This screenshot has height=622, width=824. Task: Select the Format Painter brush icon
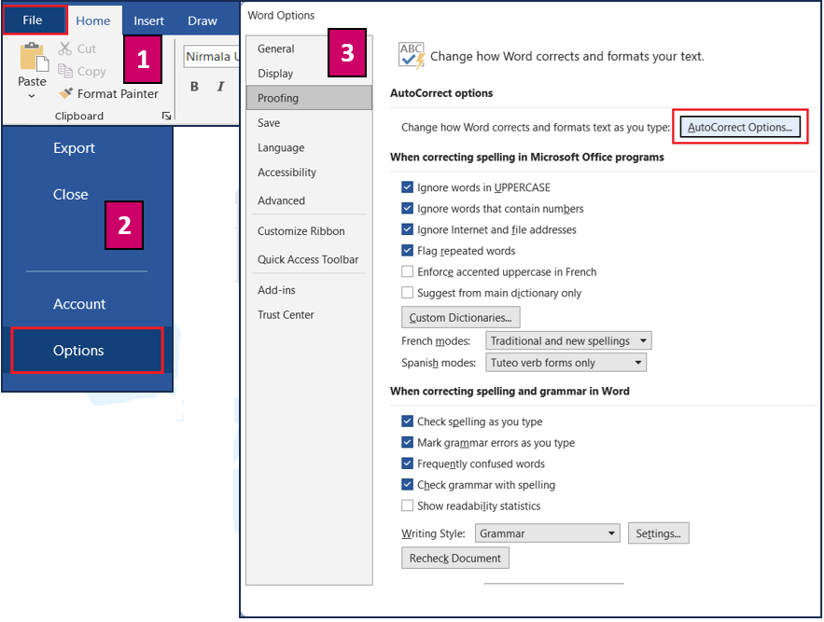pos(65,93)
